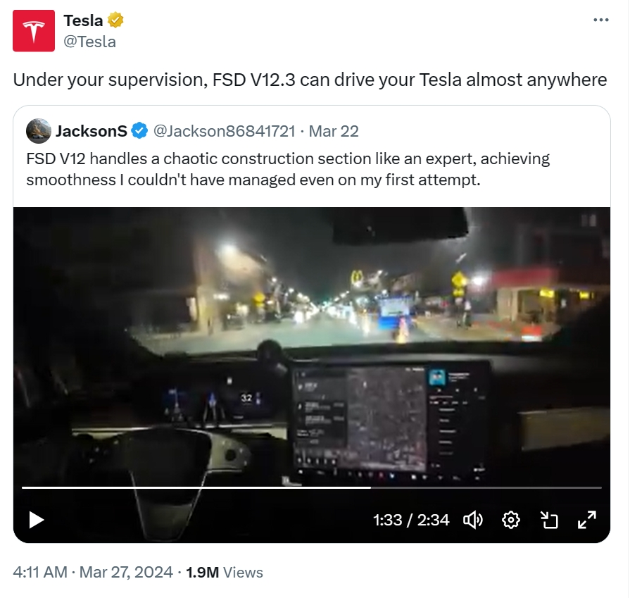Mute the video volume
This screenshot has width=630, height=598.
point(472,520)
